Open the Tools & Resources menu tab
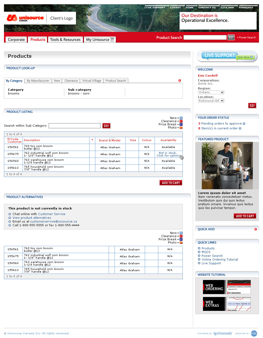263x338 pixels. [65, 40]
